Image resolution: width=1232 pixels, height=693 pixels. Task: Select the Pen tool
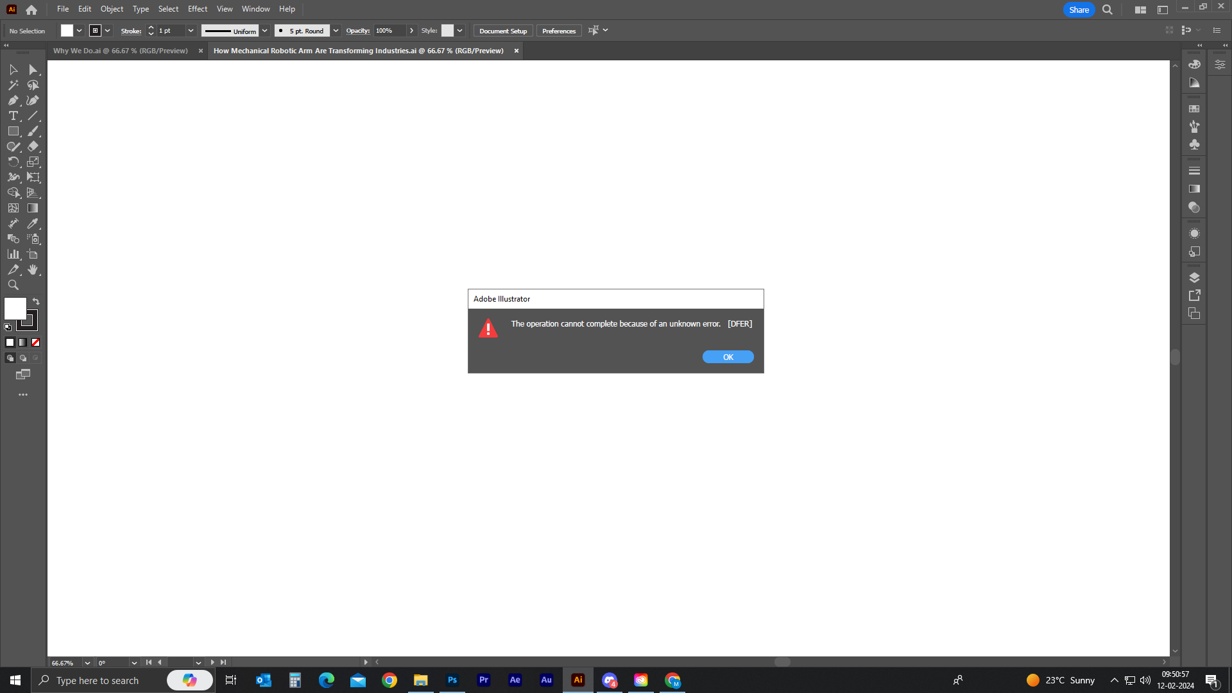(x=13, y=100)
